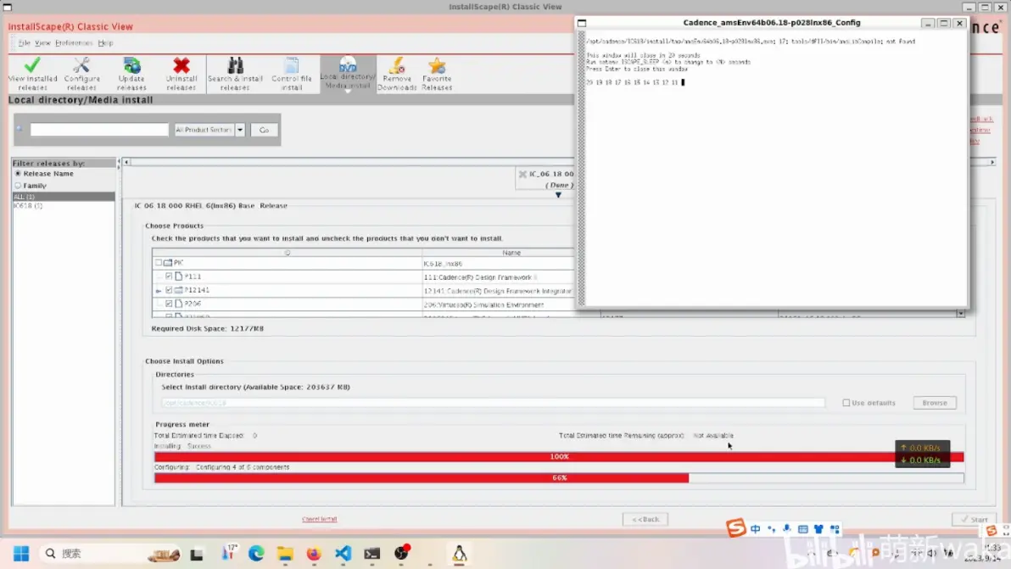Open the Task View taskbar icon

point(197,555)
